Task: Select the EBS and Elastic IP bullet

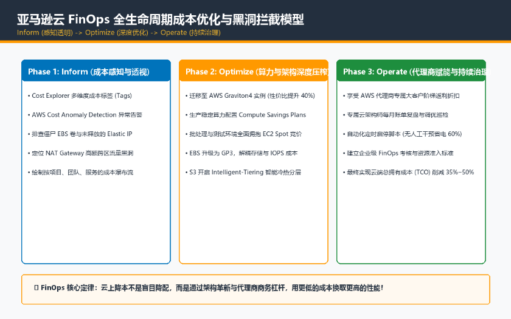Action: click(x=80, y=134)
